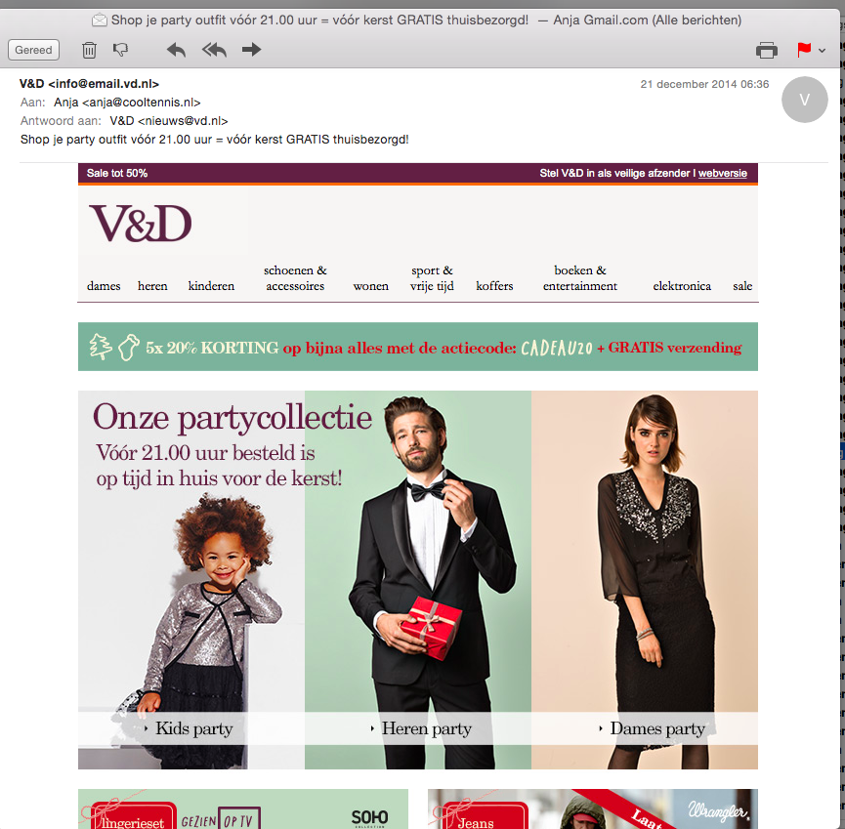
Task: Click the Gereed button
Action: [x=33, y=50]
